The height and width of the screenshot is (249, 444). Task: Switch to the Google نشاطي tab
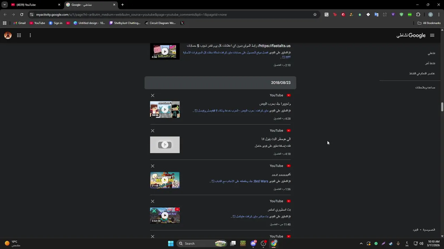click(90, 5)
